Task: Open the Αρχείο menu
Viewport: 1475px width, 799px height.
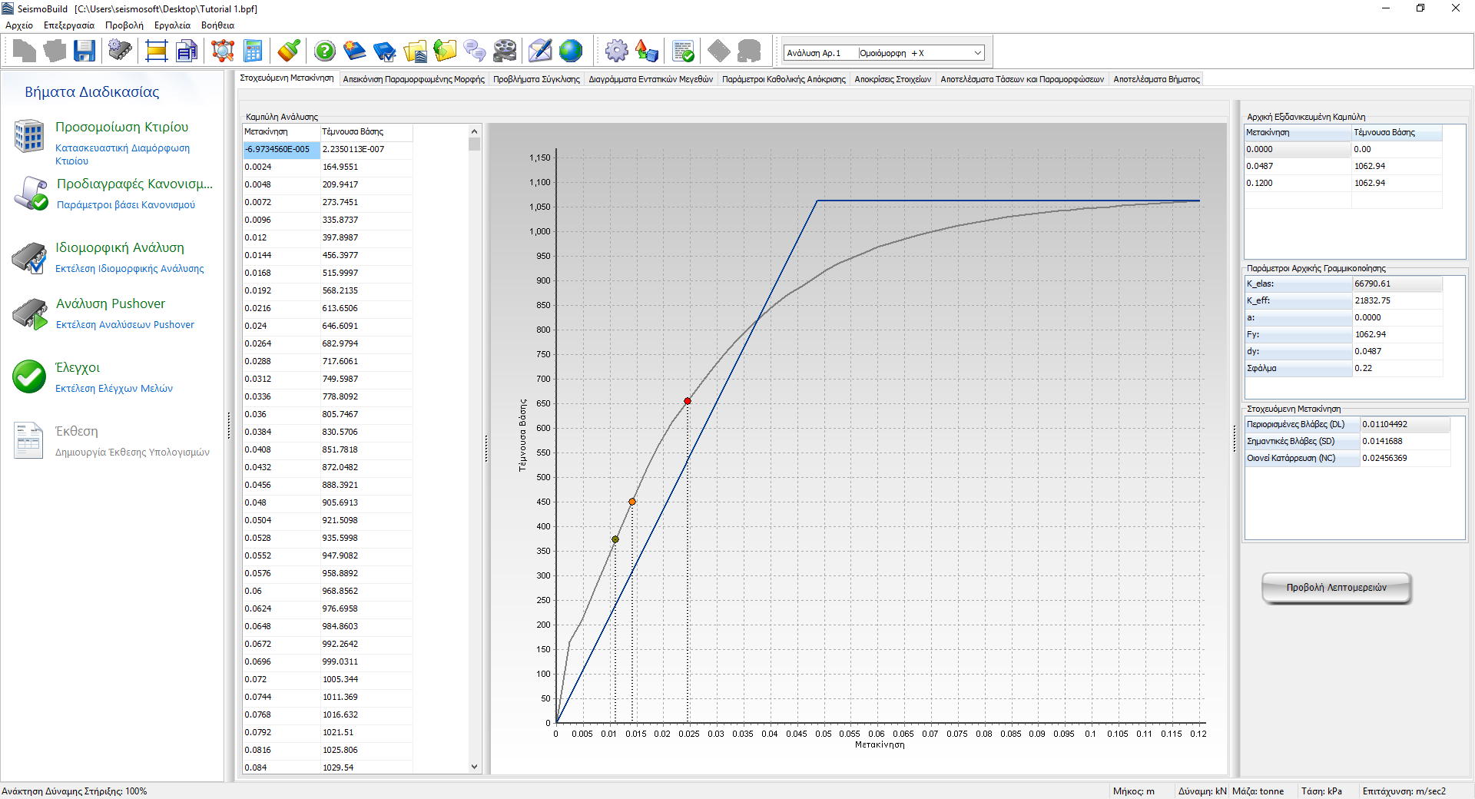Action: click(19, 25)
